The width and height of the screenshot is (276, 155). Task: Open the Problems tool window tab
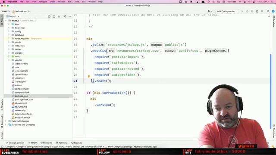(x=46, y=143)
